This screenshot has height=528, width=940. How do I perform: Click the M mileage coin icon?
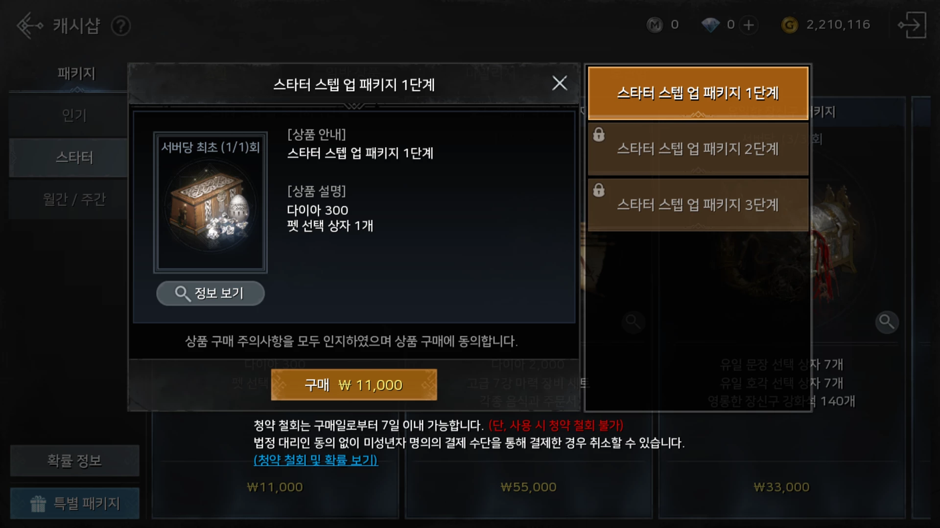(x=655, y=25)
